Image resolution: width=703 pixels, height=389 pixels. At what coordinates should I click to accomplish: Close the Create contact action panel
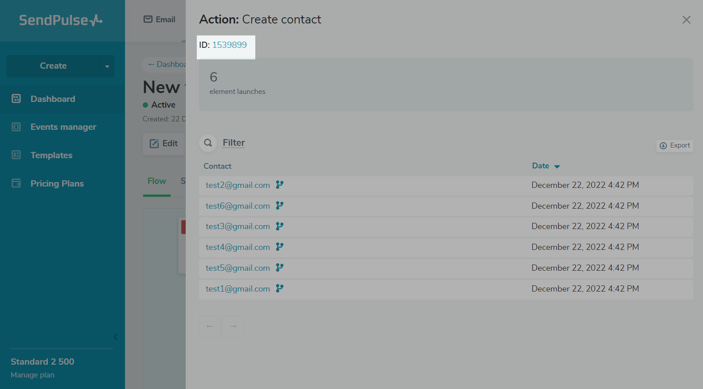click(x=686, y=20)
